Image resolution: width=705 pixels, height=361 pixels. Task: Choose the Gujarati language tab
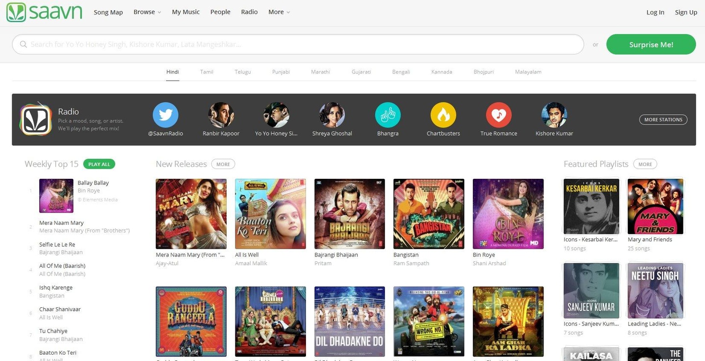pos(361,72)
